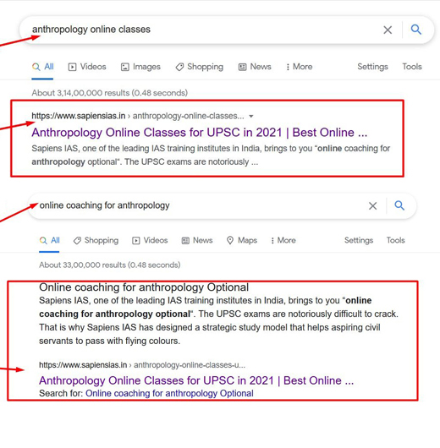The height and width of the screenshot is (448, 440).
Task: Open Tools in the second results bar
Action: (x=396, y=240)
